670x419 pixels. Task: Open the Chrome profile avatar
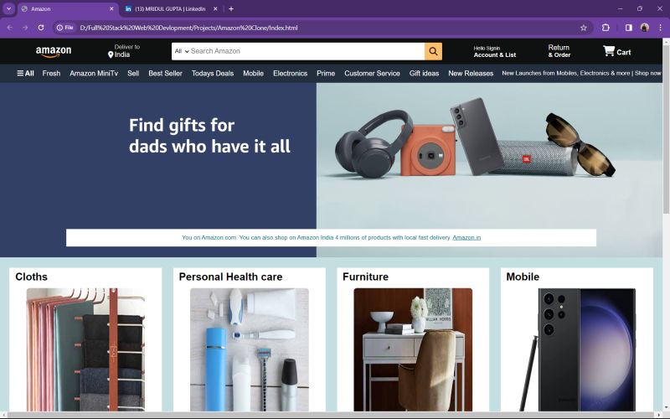tap(644, 28)
